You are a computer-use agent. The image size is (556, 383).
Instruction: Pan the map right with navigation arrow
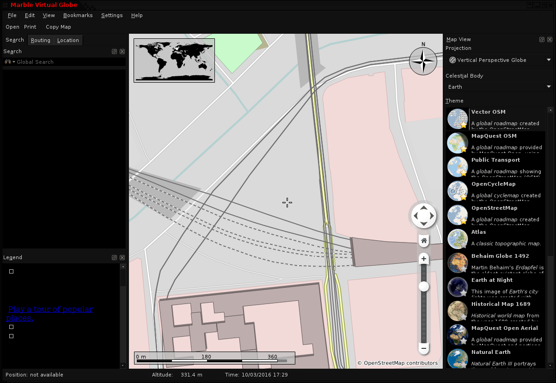click(432, 216)
